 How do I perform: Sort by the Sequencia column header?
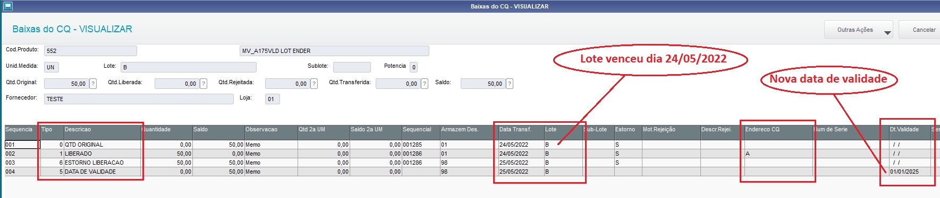pos(22,132)
